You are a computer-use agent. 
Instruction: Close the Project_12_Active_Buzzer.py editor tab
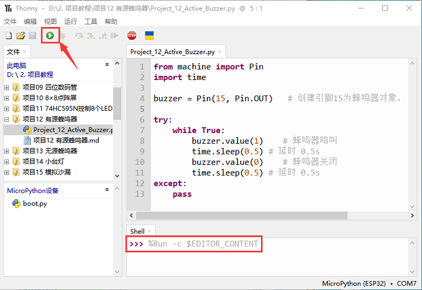(220, 52)
